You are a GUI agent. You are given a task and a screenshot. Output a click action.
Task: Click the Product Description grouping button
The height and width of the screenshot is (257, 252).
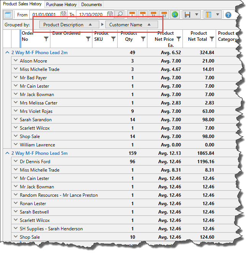68,25
